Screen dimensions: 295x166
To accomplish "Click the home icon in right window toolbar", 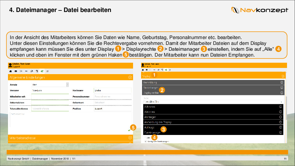I will (143, 70).
